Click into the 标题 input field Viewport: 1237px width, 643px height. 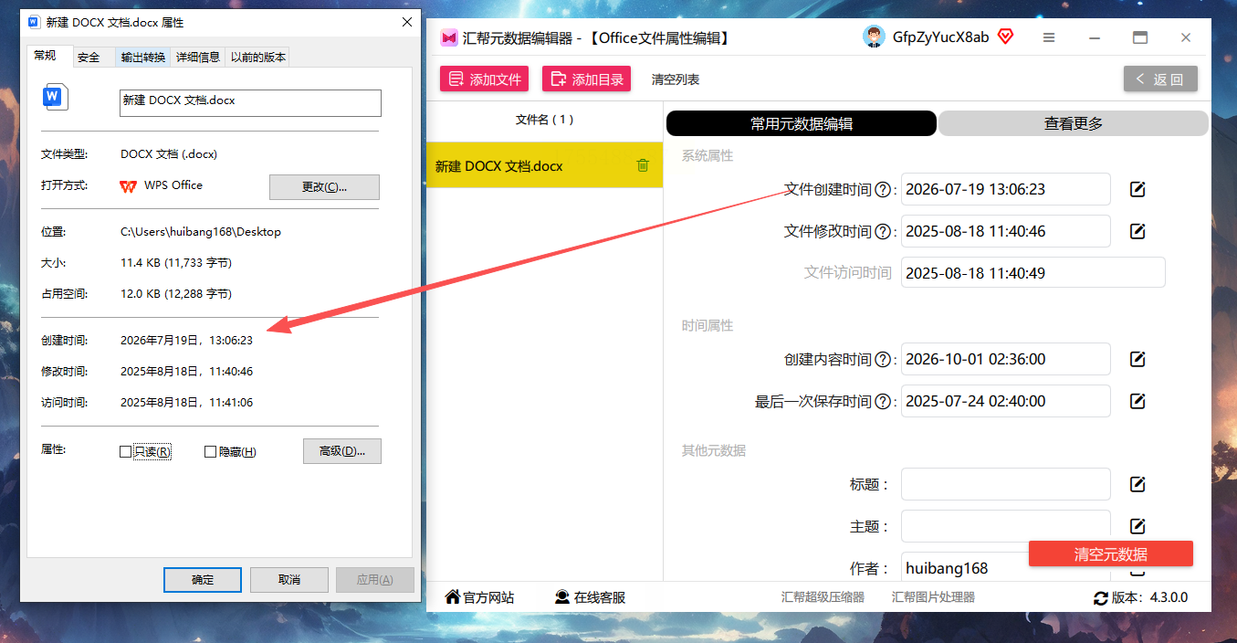pos(1005,484)
